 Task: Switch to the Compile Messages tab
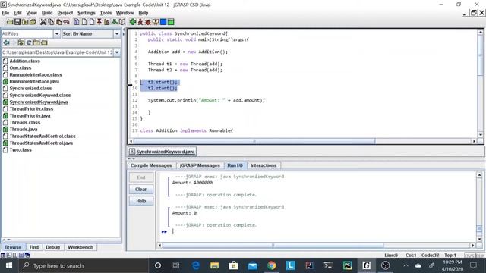(x=151, y=165)
